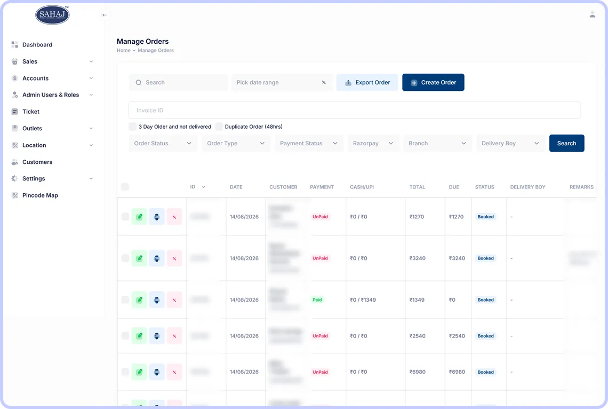Click the Pincode Map icon
The height and width of the screenshot is (409, 608).
pos(15,195)
